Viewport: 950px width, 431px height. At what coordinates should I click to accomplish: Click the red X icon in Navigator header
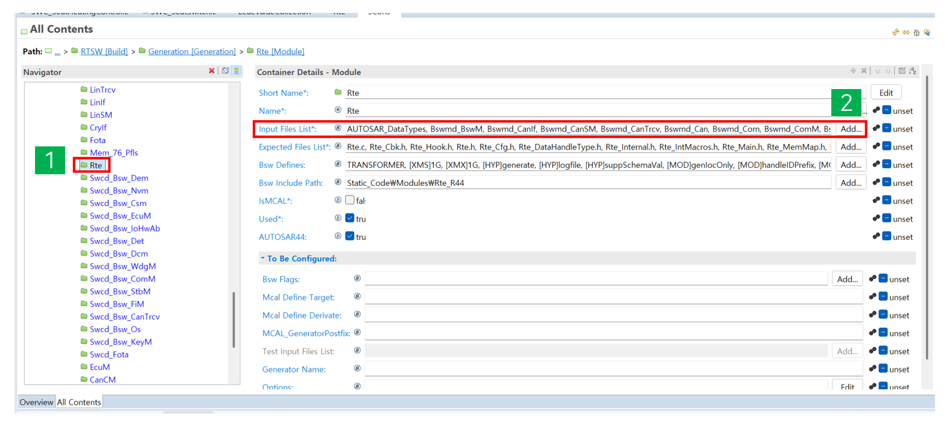point(212,71)
